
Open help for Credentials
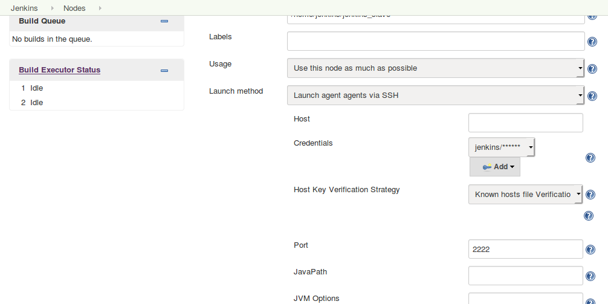(x=590, y=157)
